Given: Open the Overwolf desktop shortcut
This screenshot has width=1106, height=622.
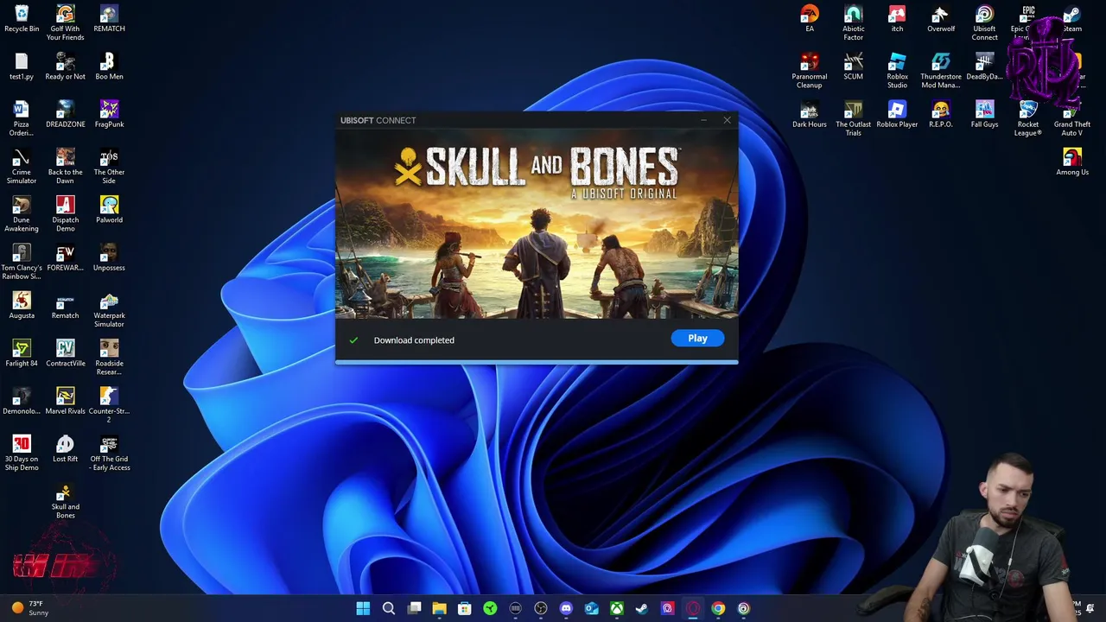Looking at the screenshot, I should 941,19.
